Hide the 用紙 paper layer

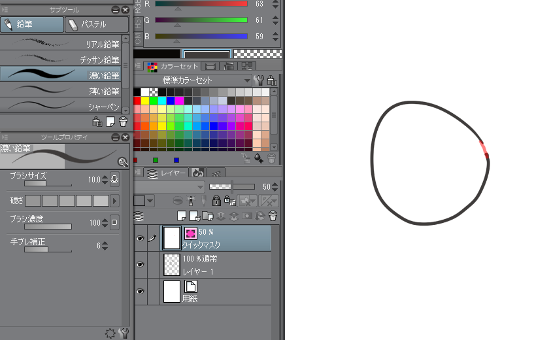tap(140, 291)
